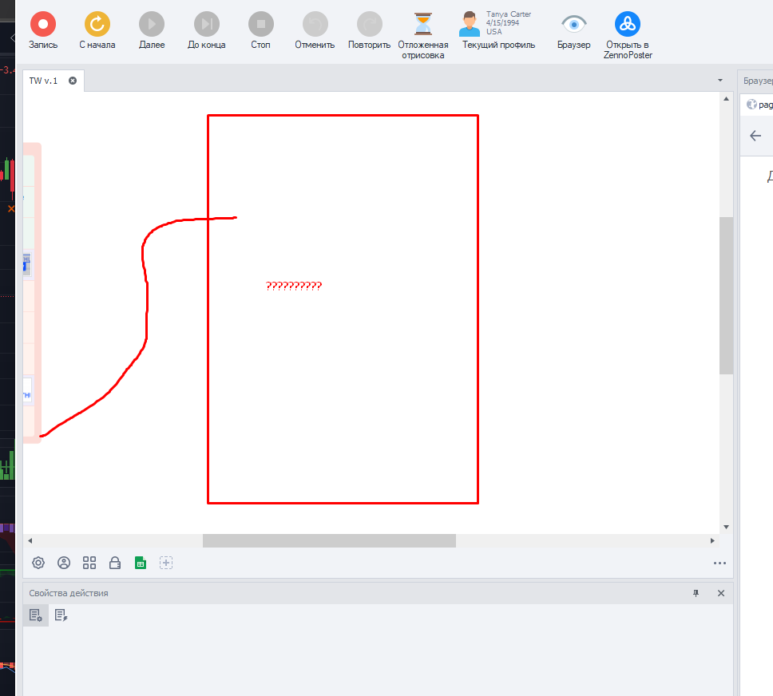Select second properties tab with lightning

[x=61, y=615]
